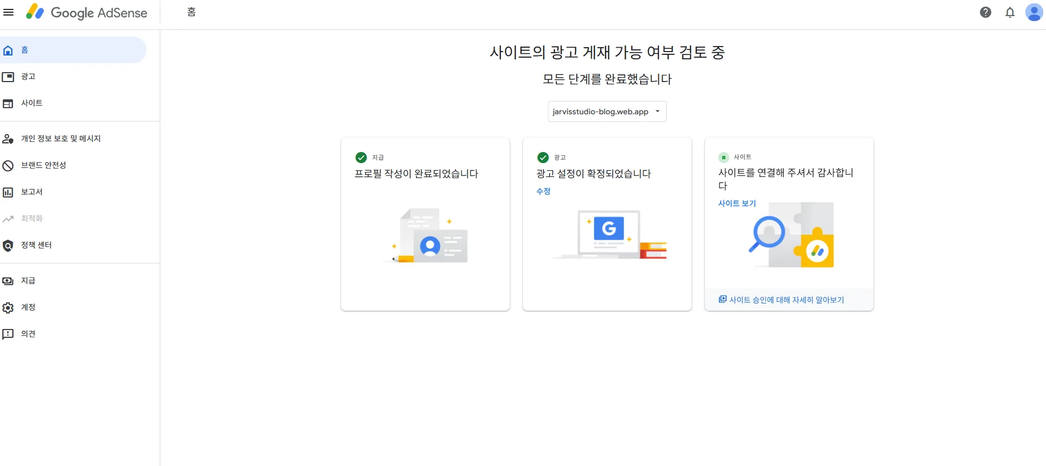Open the account profile avatar
The width and height of the screenshot is (1046, 466).
1034,12
